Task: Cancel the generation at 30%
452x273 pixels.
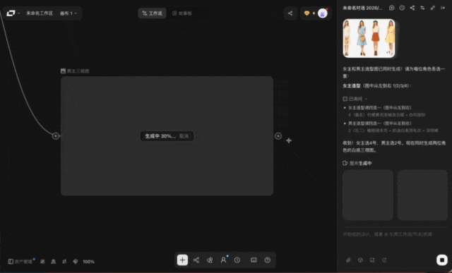Action: pyautogui.click(x=184, y=136)
